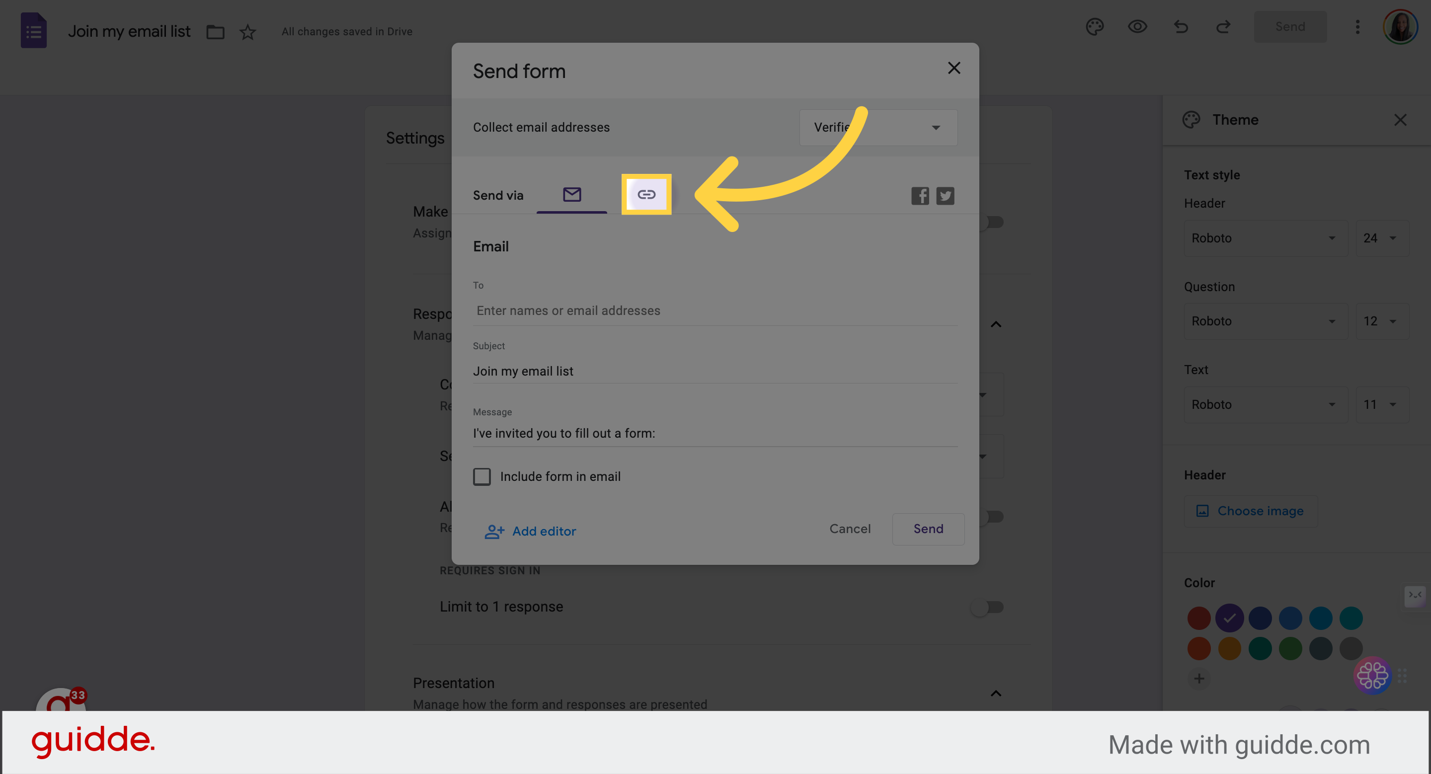Click the undo arrow icon
Viewport: 1431px width, 774px height.
click(x=1181, y=27)
